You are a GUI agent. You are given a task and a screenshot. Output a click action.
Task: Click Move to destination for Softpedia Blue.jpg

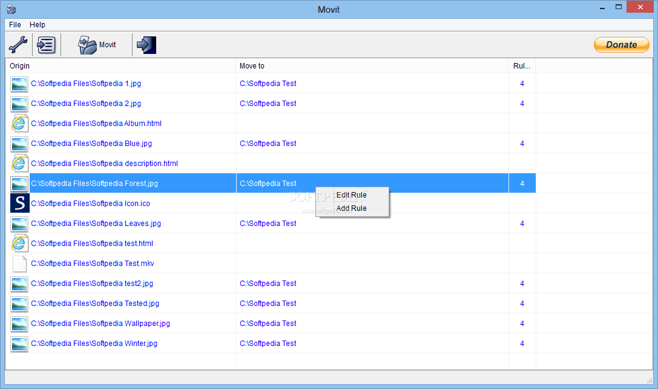pos(268,144)
